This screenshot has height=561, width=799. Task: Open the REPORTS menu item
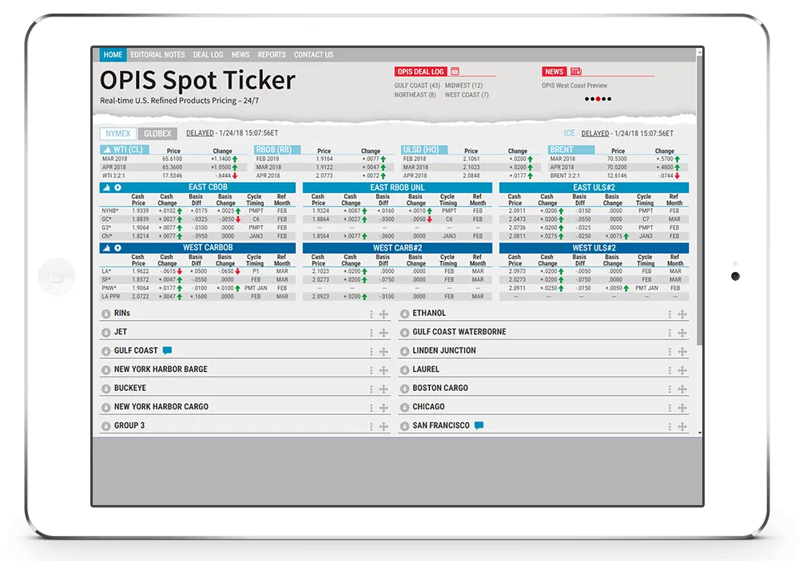272,54
